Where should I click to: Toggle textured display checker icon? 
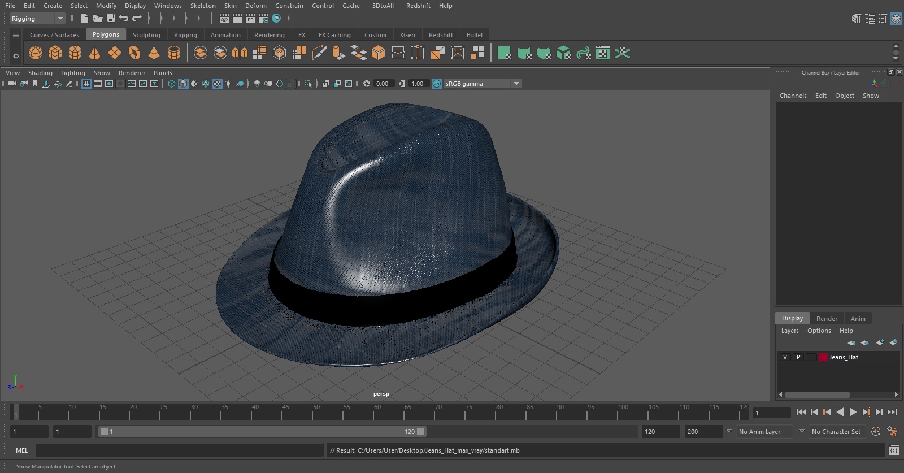pos(217,84)
